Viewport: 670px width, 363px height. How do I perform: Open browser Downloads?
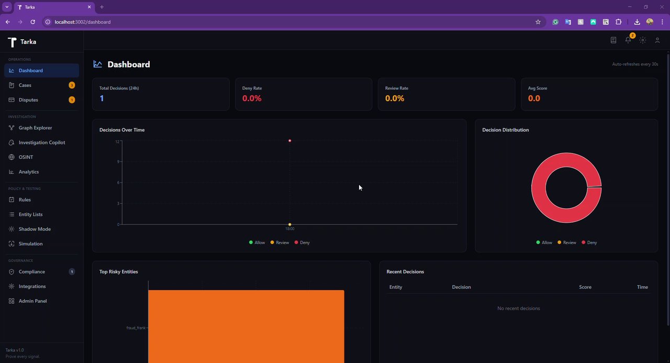(x=637, y=22)
